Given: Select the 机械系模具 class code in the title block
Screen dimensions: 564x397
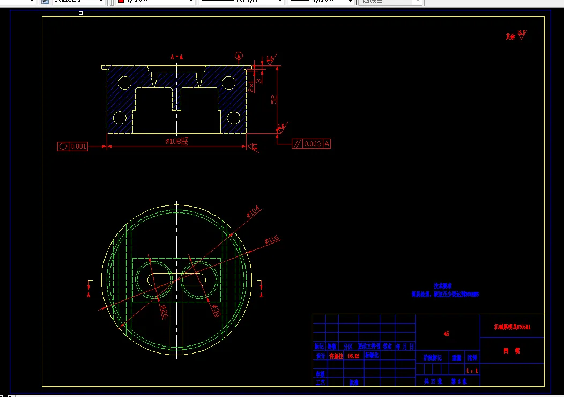Looking at the screenshot, I should 512,327.
